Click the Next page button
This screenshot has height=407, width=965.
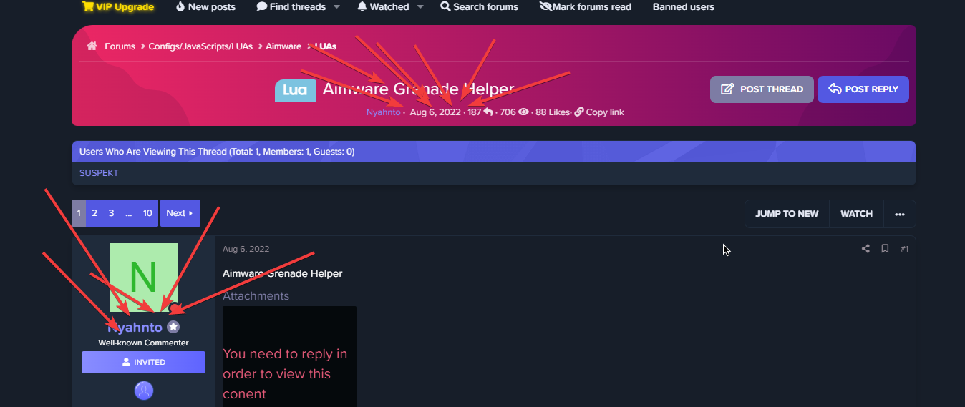click(180, 213)
